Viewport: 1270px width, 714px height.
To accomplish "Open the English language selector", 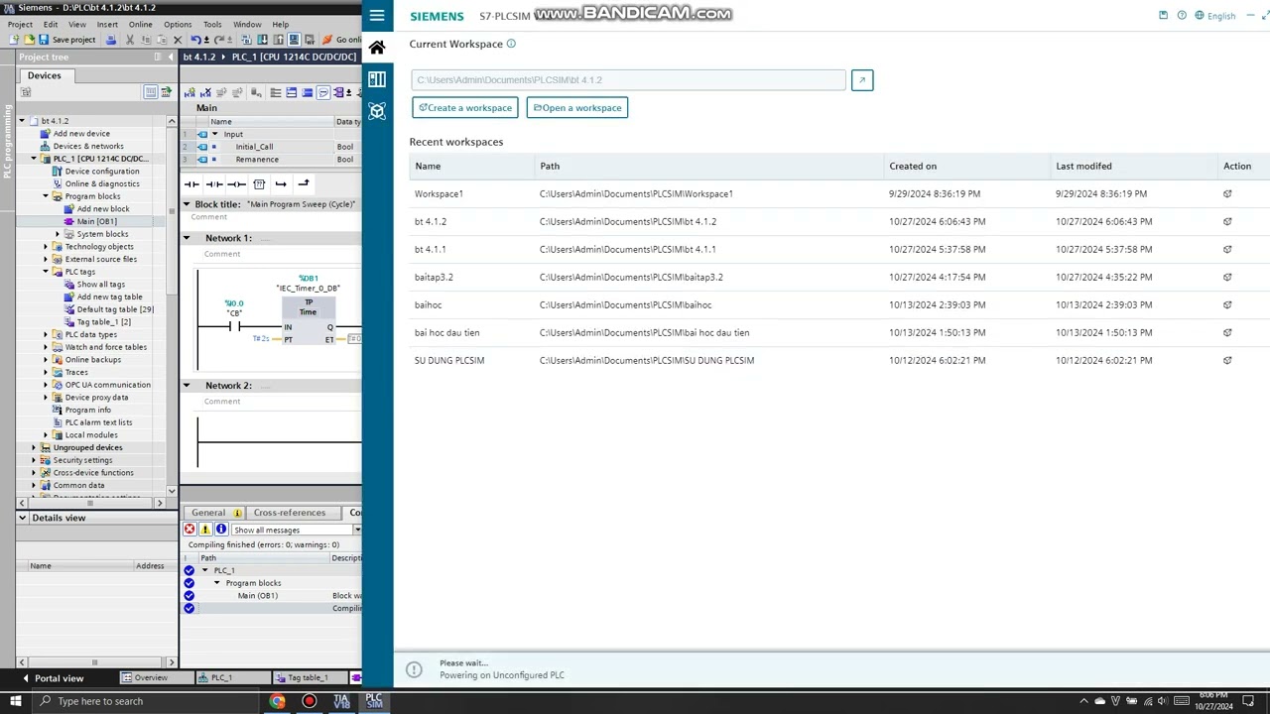I will (x=1215, y=16).
